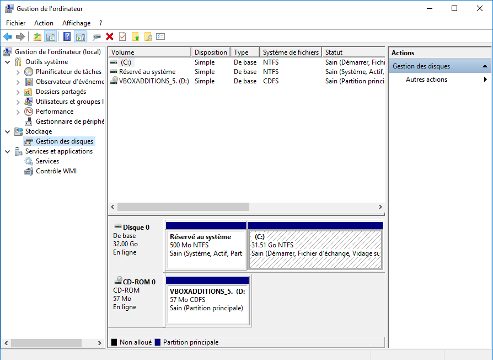
Task: Select Gestion de l'ordinateur (local) root node
Action: point(58,51)
